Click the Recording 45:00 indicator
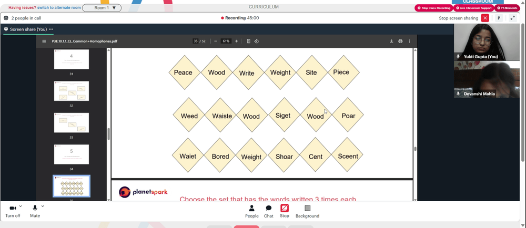The image size is (526, 228). pyautogui.click(x=240, y=18)
